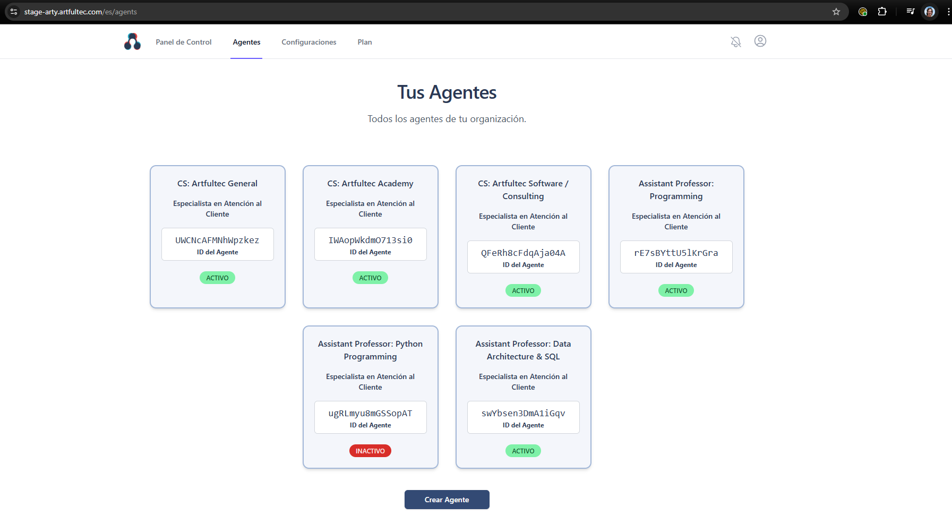
Task: Click the site information icon in address bar
Action: (14, 12)
